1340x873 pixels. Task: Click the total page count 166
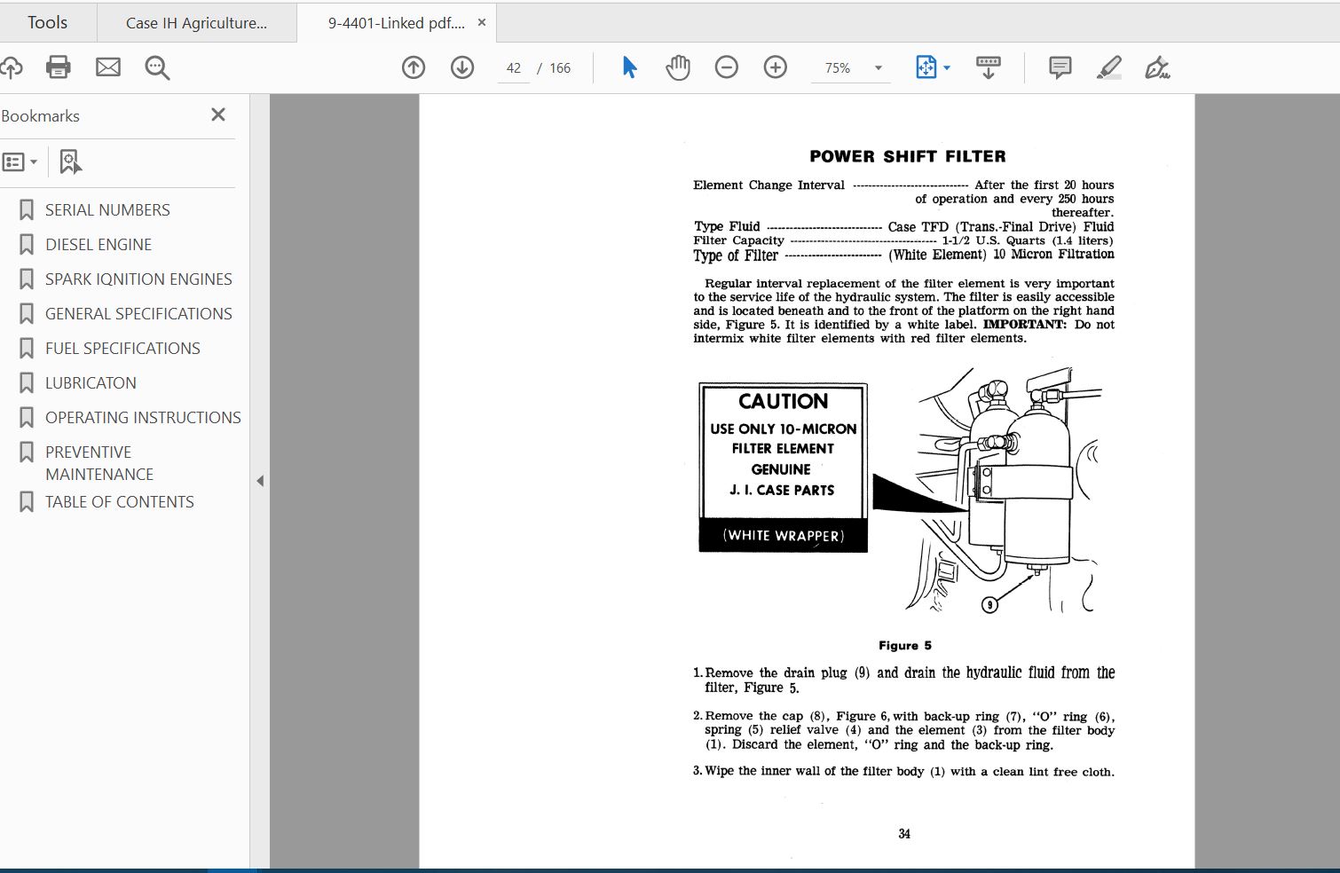[560, 68]
